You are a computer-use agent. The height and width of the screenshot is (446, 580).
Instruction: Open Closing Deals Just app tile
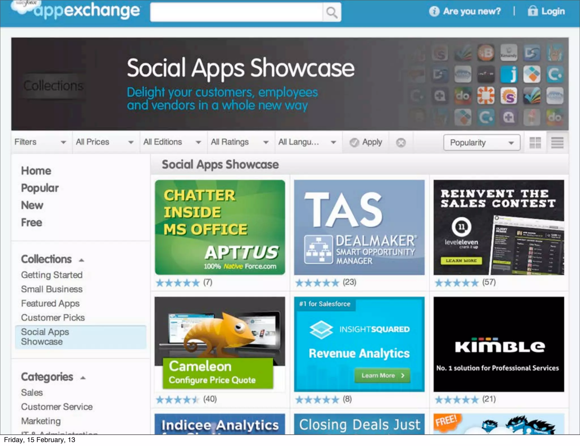(359, 424)
